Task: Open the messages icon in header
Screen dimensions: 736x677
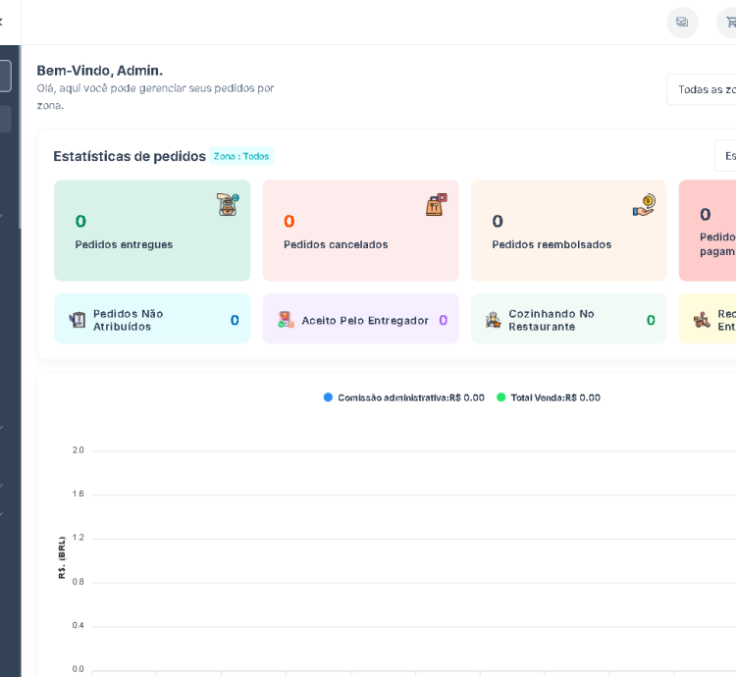Action: point(682,23)
